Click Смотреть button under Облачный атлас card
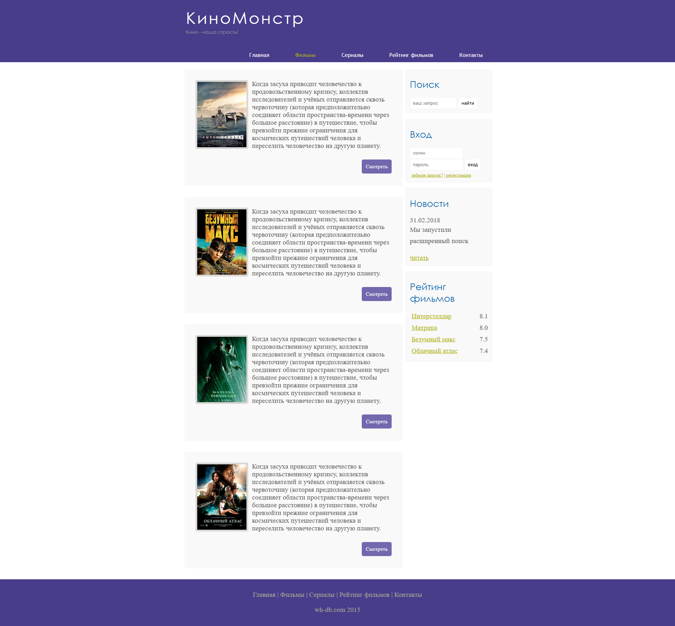Screen dimensions: 675x626 [377, 549]
